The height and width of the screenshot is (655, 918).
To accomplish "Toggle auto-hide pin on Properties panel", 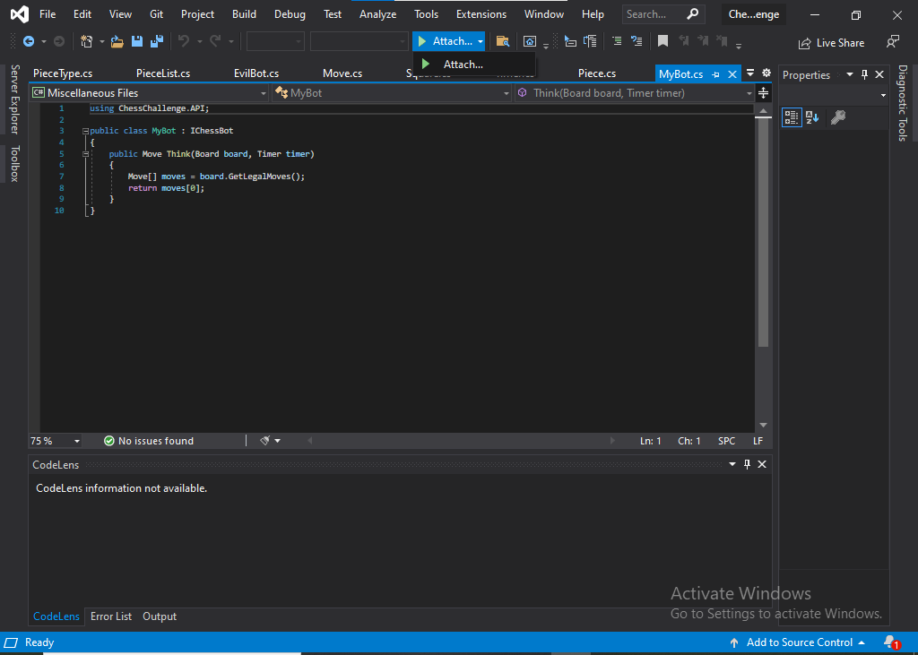I will [x=864, y=74].
